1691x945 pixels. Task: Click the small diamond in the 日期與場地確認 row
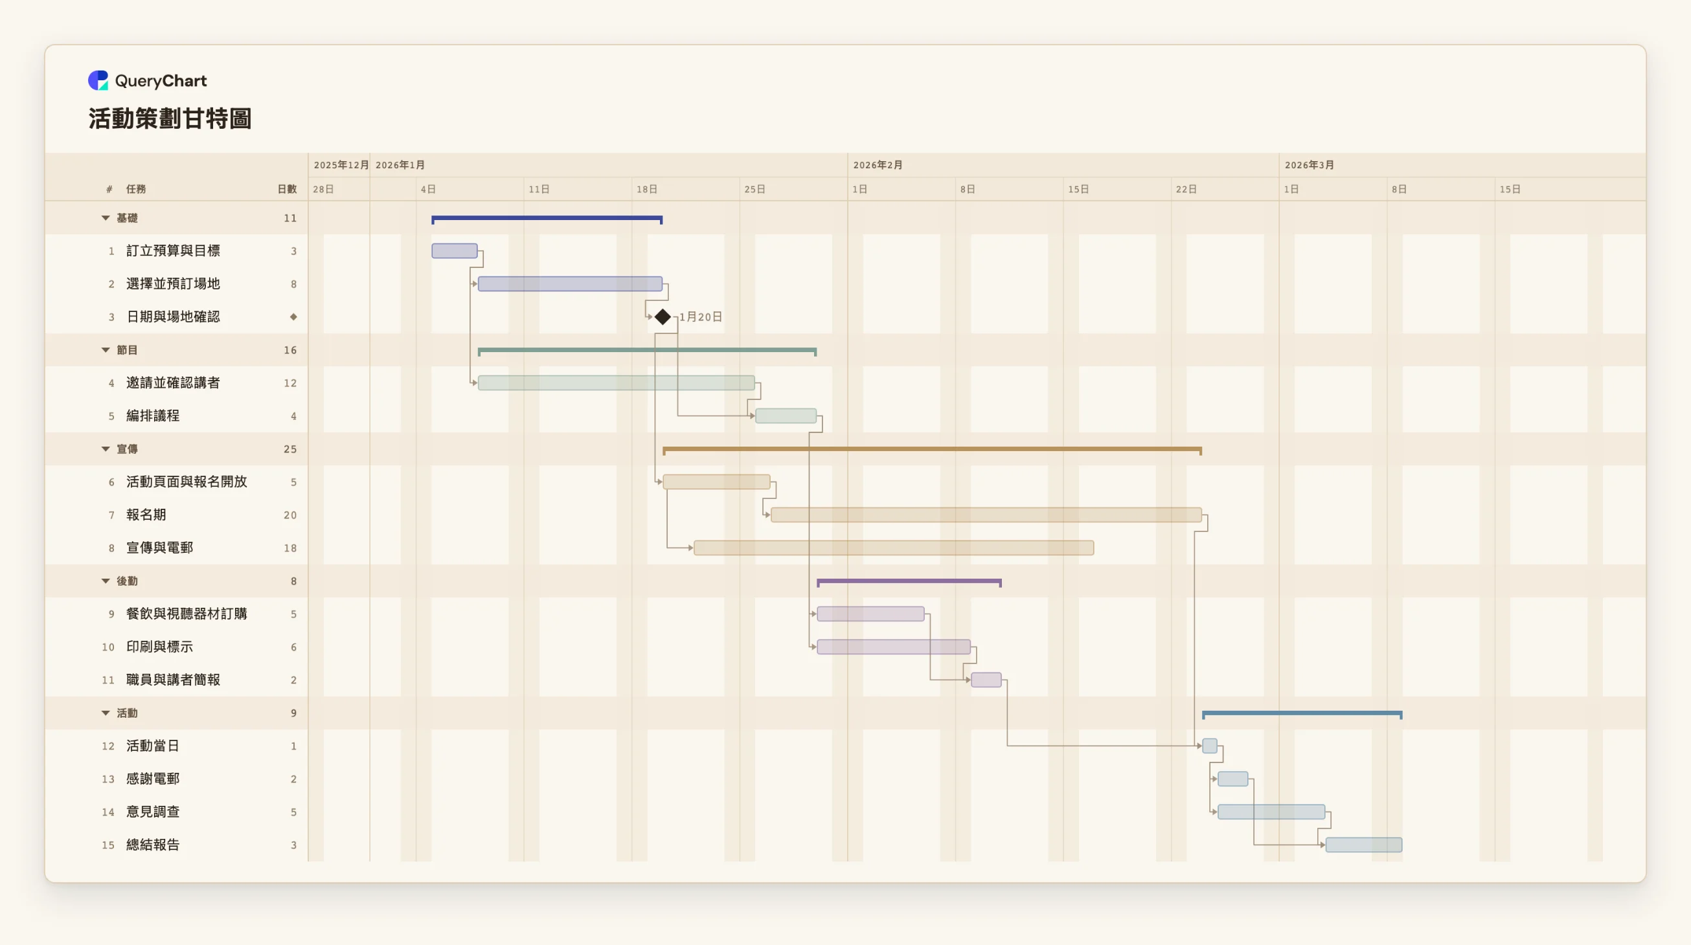(x=293, y=317)
